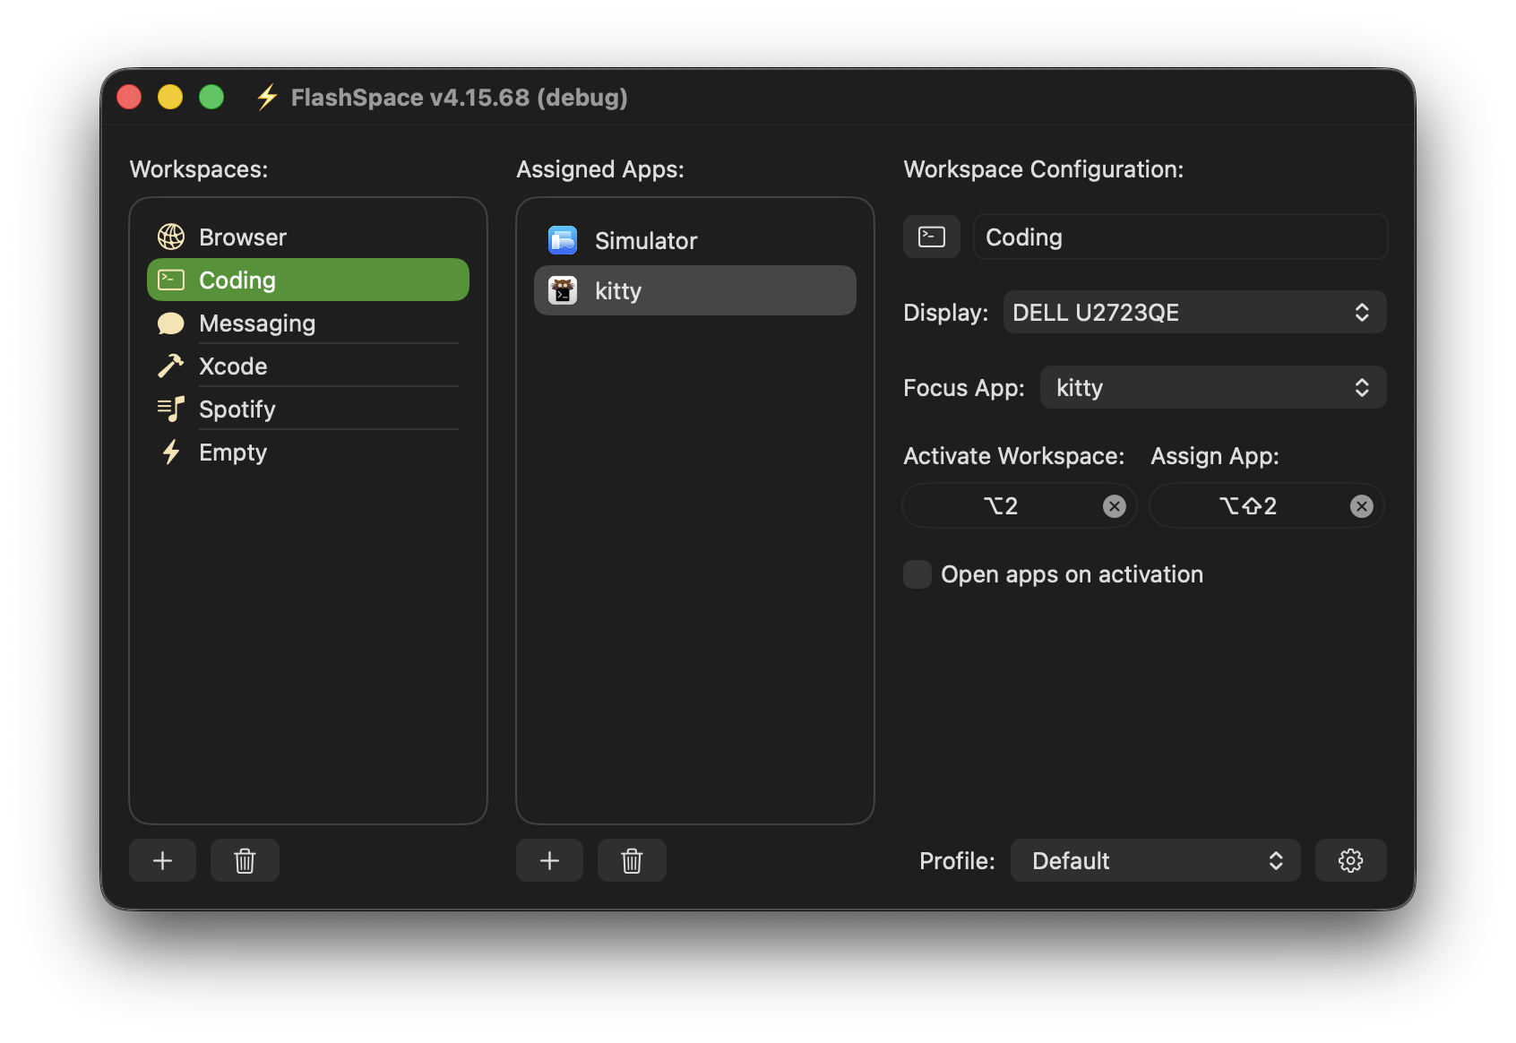Screen dimensions: 1516x1043
Task: Select Simulator in Assigned Apps list
Action: (695, 240)
